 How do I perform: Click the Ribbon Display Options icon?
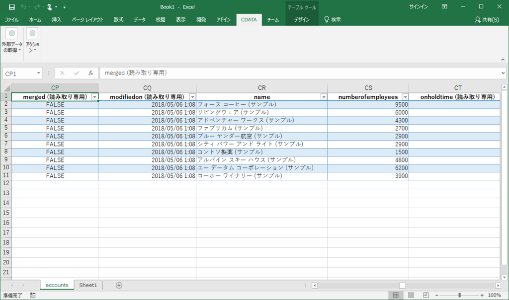tap(445, 7)
